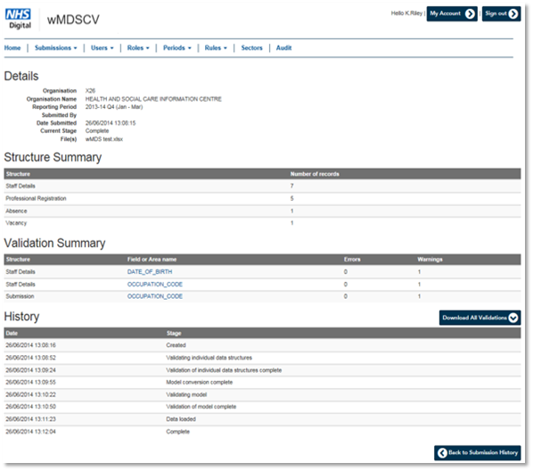Expand the Roles dropdown menu
Screen dimensions: 533x471
coord(138,48)
